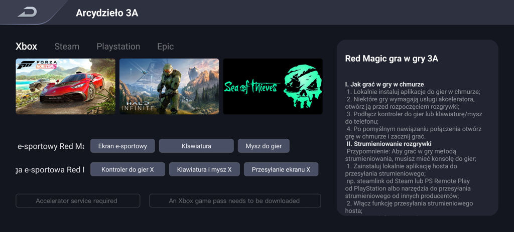This screenshot has width=514, height=232.
Task: Click the Strumieniowanie rozgrywki section heading
Action: (x=389, y=144)
